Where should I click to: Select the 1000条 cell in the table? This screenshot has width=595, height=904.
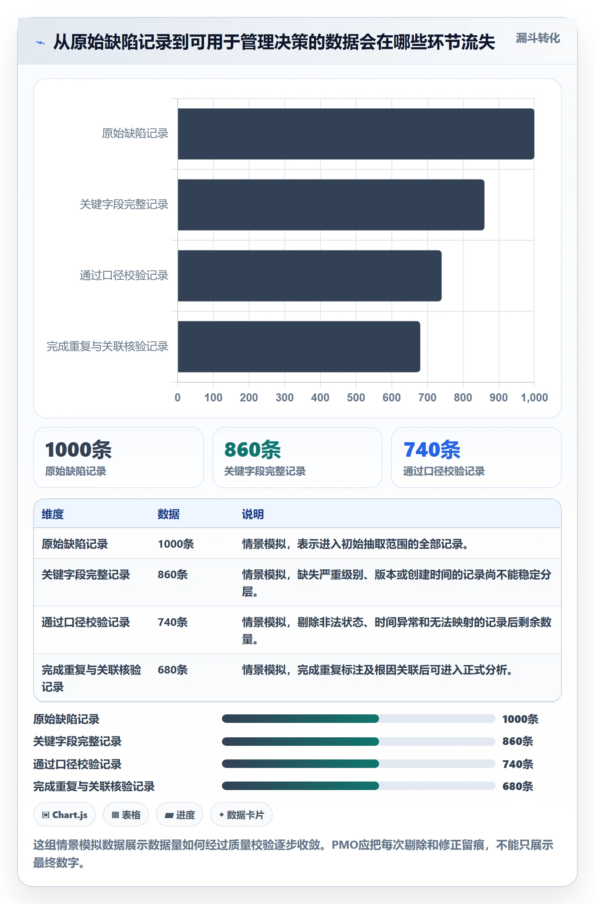tap(176, 544)
